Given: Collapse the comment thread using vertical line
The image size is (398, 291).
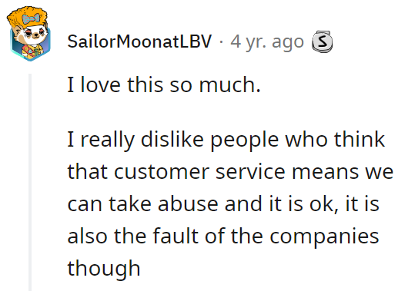Looking at the screenshot, I should [x=30, y=182].
